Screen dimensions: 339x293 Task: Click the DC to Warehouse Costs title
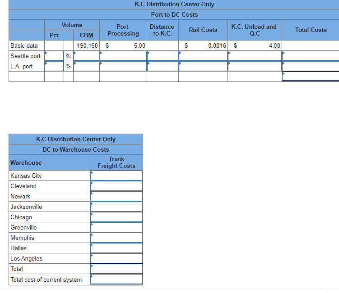coord(76,149)
